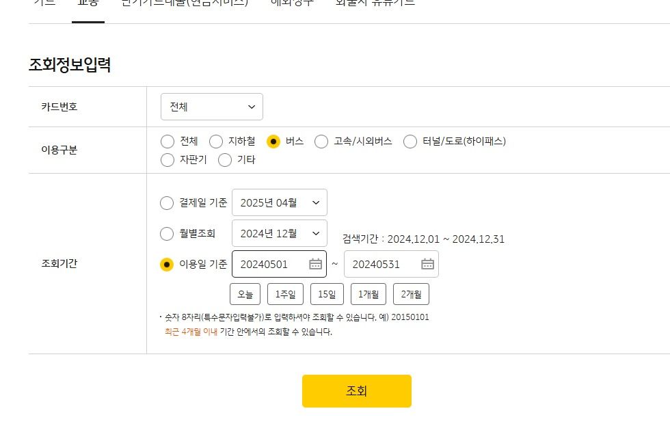The height and width of the screenshot is (439, 670).
Task: Select the 전체 usage type radio button
Action: (167, 142)
